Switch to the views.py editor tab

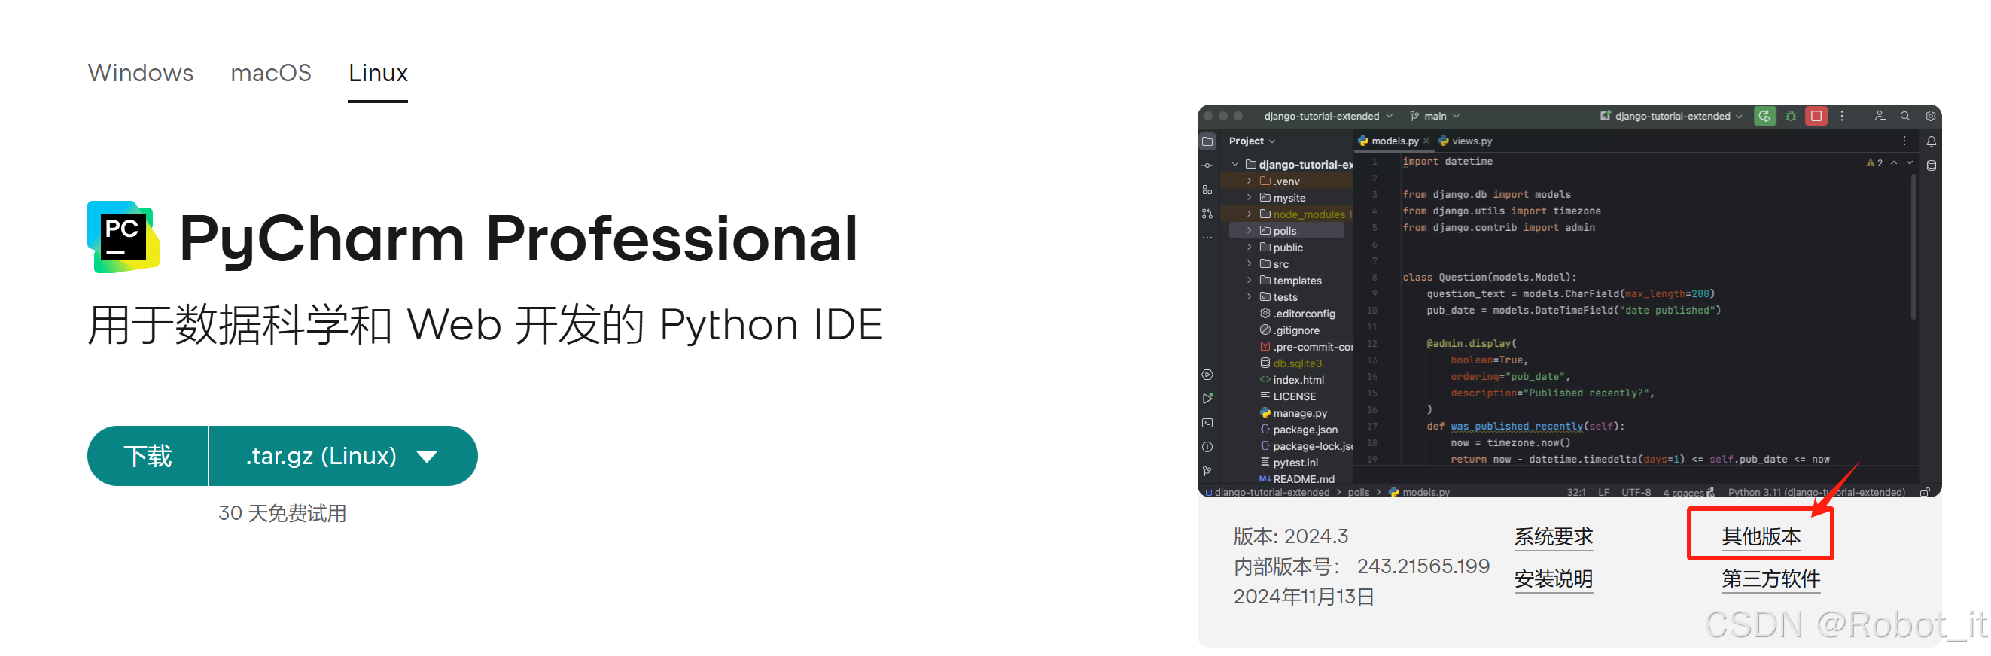[1466, 141]
